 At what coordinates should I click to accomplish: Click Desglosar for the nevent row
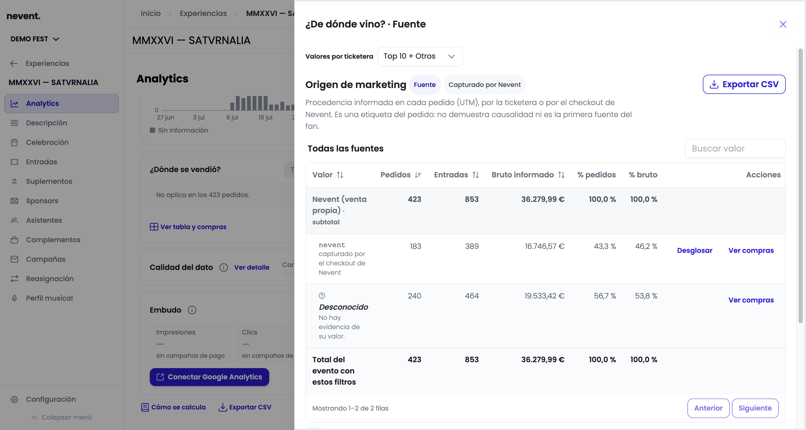click(x=695, y=250)
